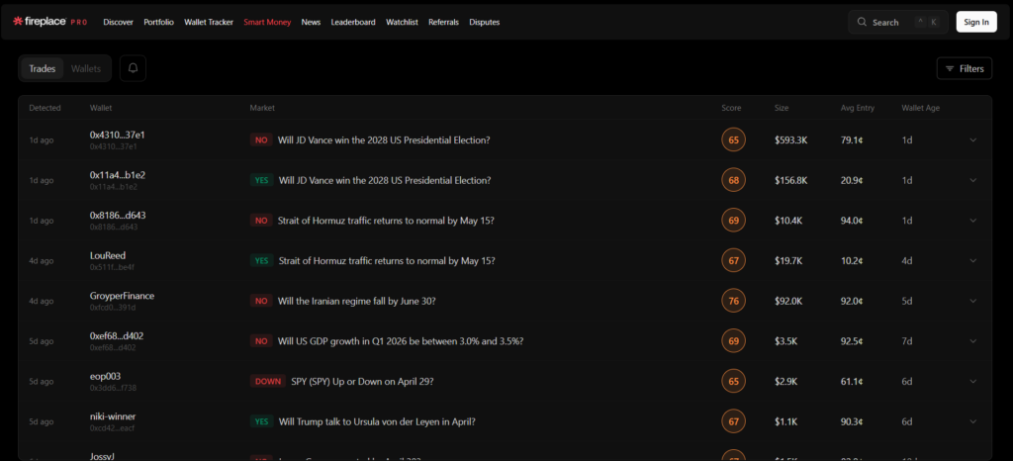Expand the GroyperFinance row chevron
The image size is (1013, 461).
(x=973, y=301)
